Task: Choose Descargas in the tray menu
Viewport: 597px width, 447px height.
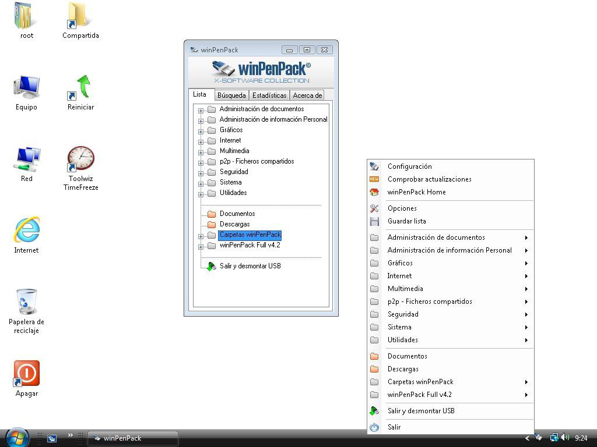Action: point(450,369)
